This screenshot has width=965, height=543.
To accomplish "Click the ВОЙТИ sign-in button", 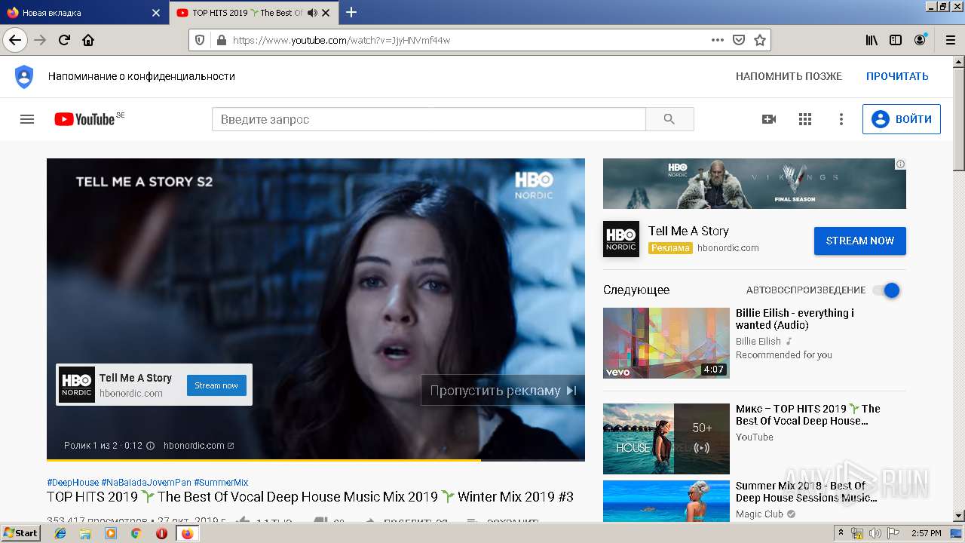I will (902, 119).
